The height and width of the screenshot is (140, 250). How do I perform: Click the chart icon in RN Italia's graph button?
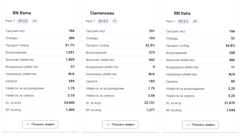[188, 125]
